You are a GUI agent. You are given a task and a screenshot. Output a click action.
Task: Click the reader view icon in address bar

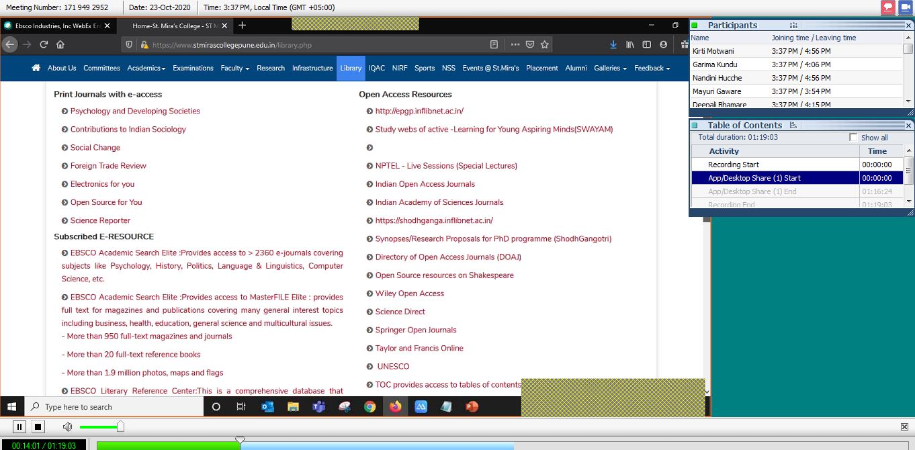[494, 44]
